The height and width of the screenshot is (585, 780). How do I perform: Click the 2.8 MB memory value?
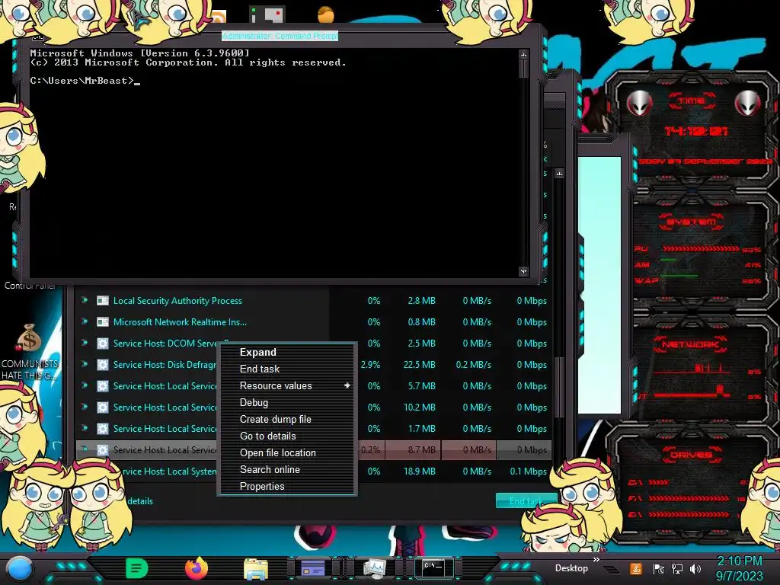(x=421, y=300)
